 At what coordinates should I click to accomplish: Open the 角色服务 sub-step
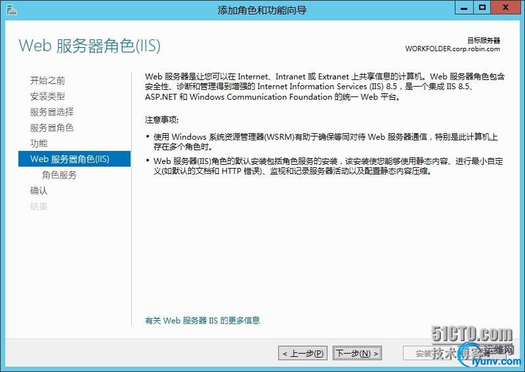coord(59,175)
